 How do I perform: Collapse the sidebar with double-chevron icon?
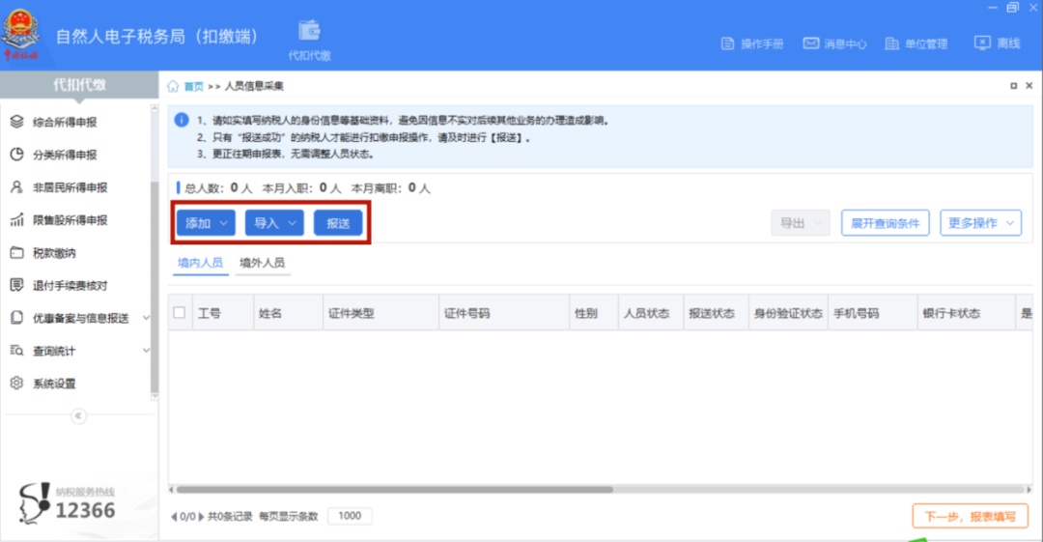click(x=78, y=415)
